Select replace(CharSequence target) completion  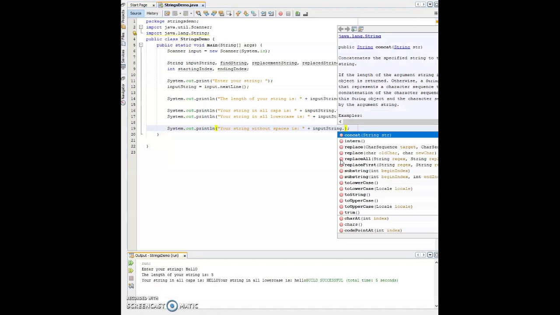click(x=388, y=147)
